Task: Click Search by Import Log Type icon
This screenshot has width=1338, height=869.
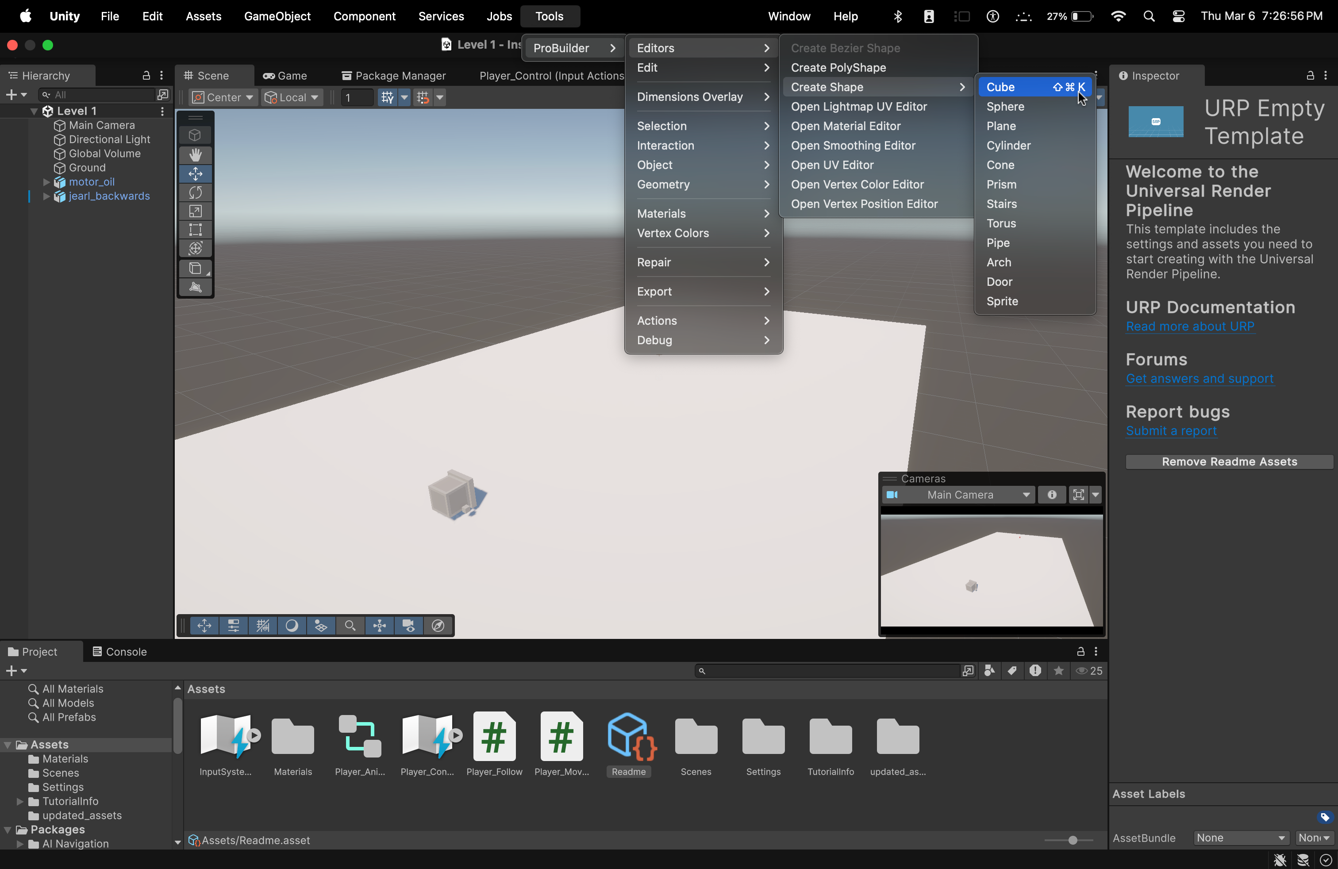Action: [x=1035, y=671]
